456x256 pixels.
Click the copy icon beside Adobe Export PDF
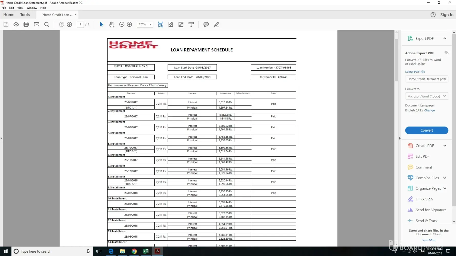coord(447,52)
